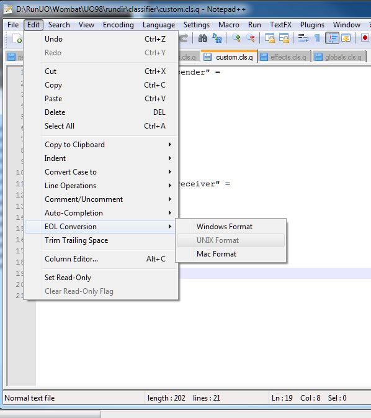Zoom out with the magnifier minus icon

251,39
